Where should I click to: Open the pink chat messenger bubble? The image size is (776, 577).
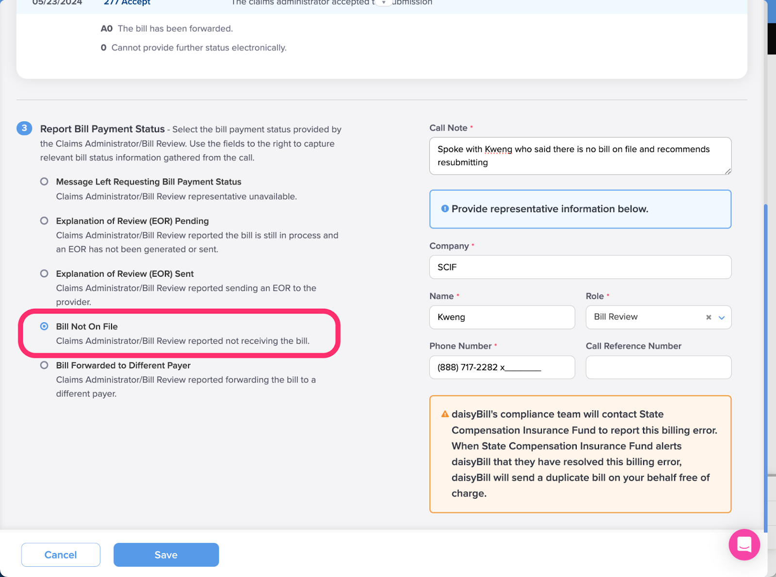(x=744, y=544)
